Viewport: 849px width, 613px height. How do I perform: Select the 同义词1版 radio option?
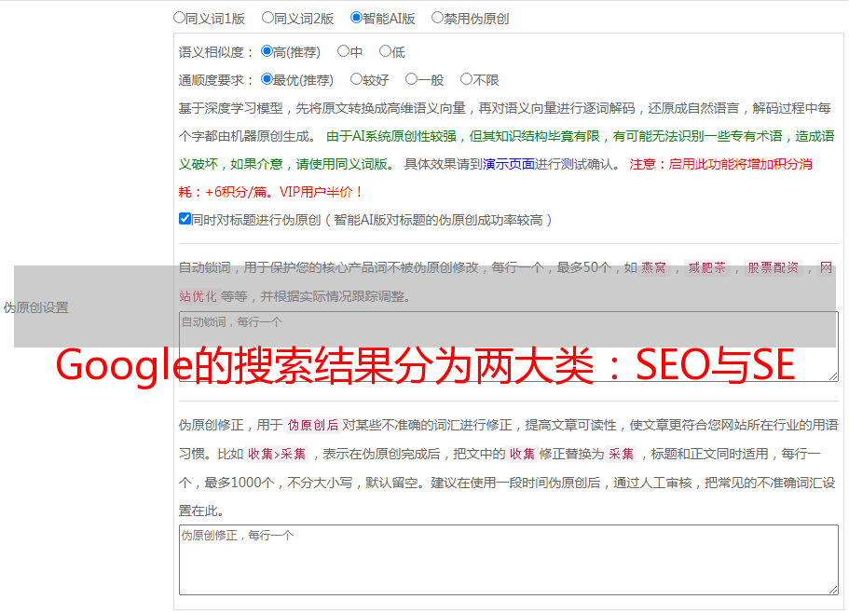coord(179,18)
